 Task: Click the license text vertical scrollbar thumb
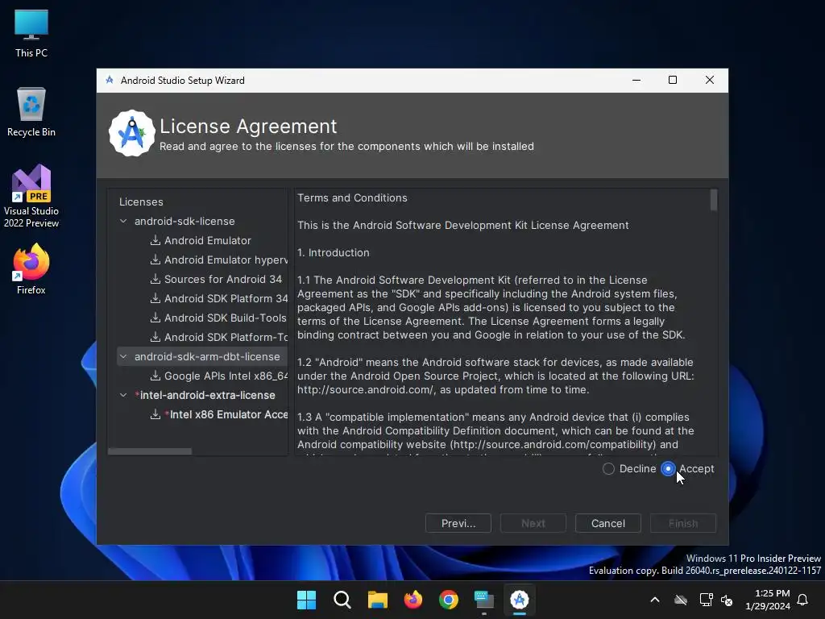point(714,200)
